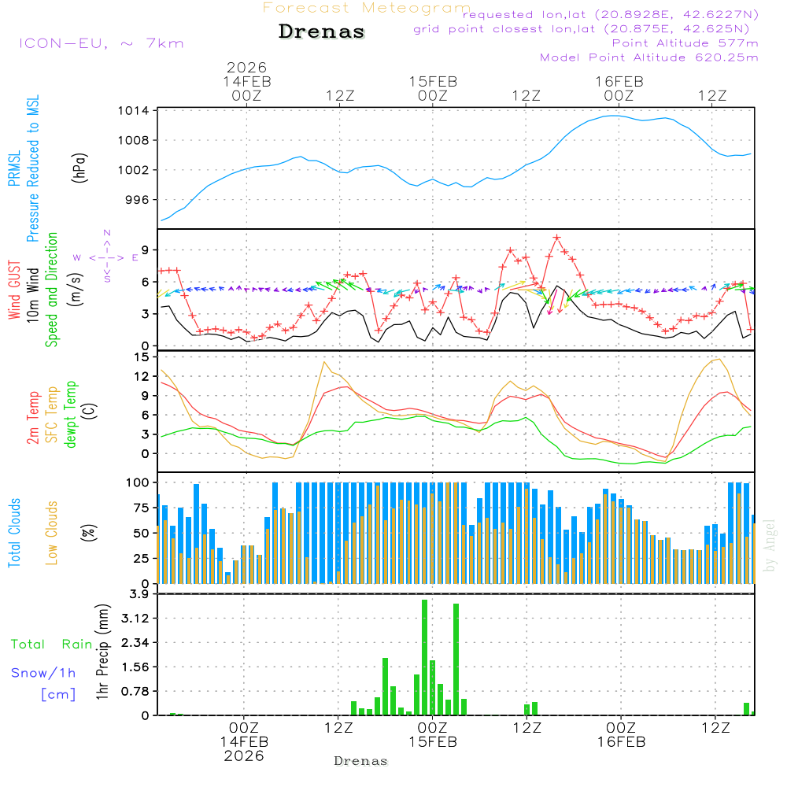Click the Forecast Meteogram heading
The height and width of the screenshot is (787, 787).
click(367, 8)
